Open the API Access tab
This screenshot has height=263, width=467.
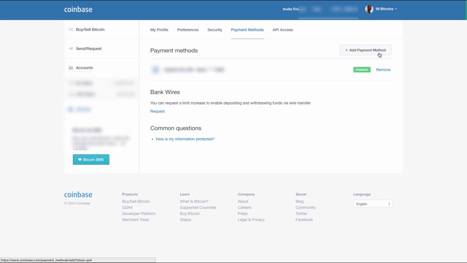[x=283, y=30]
